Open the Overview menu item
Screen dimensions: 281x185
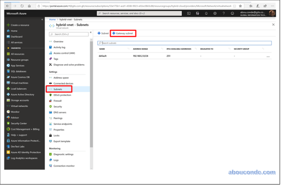[x=58, y=42]
